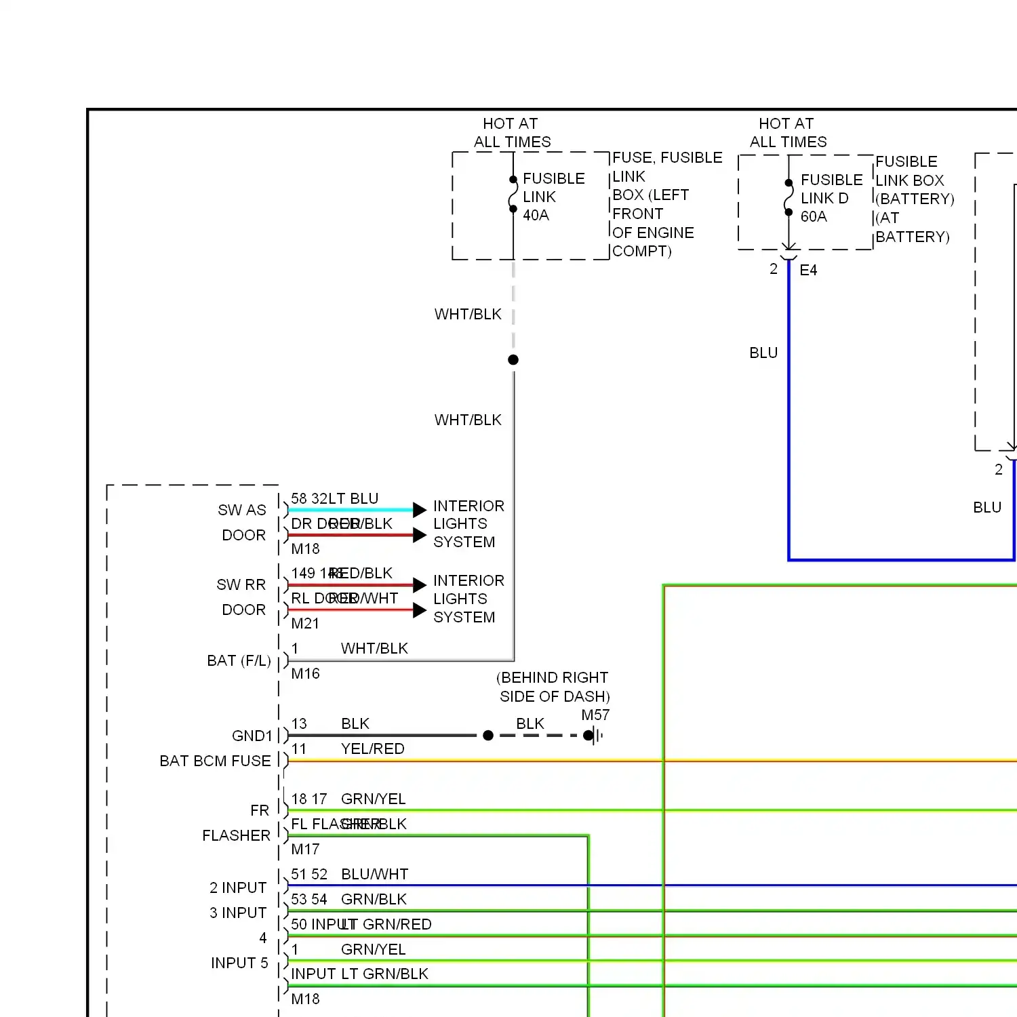The width and height of the screenshot is (1017, 1017).
Task: Click HOT AT ALL TIMES above 60A link
Action: [x=788, y=133]
